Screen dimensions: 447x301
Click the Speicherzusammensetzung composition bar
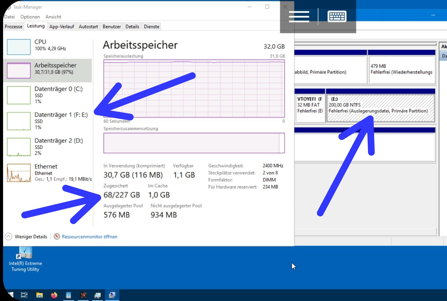tap(194, 143)
